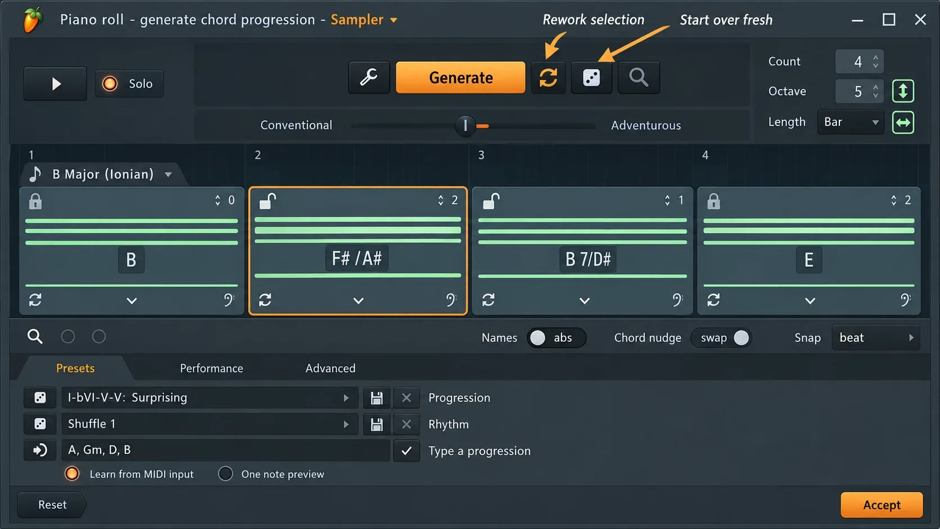Click the regenerate icon on B7/D# chord card

click(489, 300)
